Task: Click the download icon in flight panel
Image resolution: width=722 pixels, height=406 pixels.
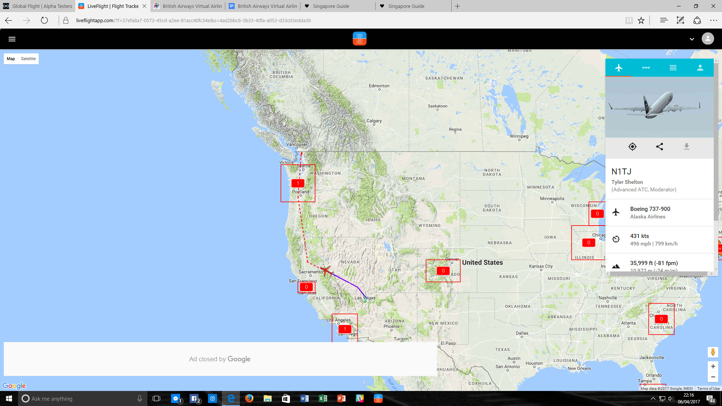Action: (686, 147)
